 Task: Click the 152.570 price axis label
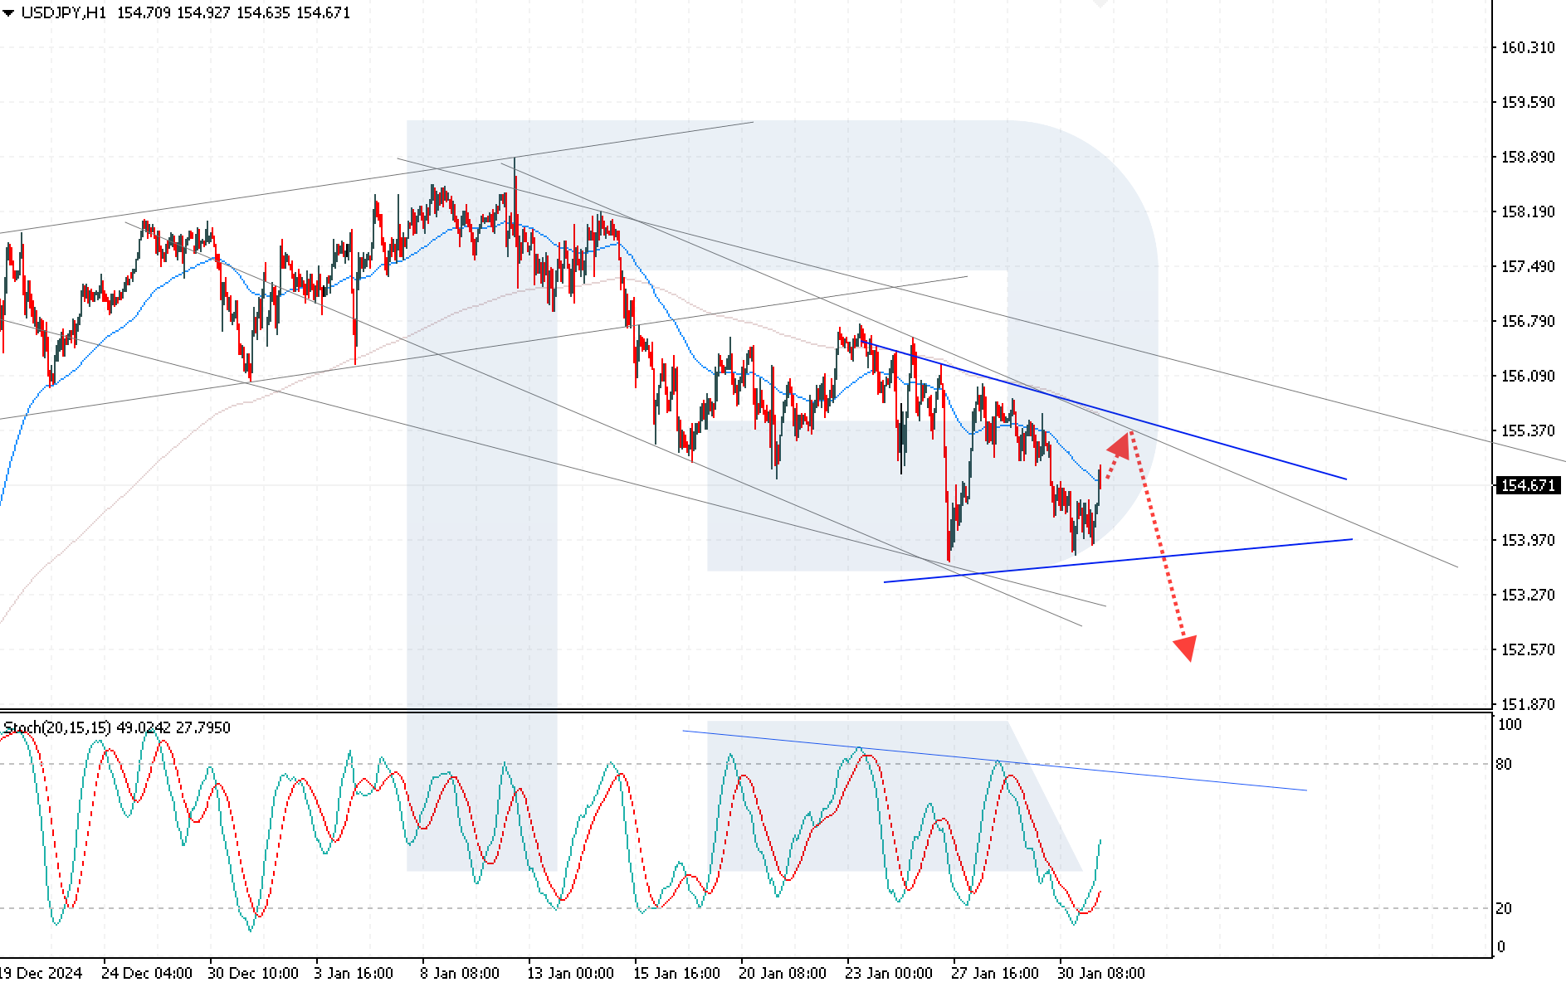1528,649
